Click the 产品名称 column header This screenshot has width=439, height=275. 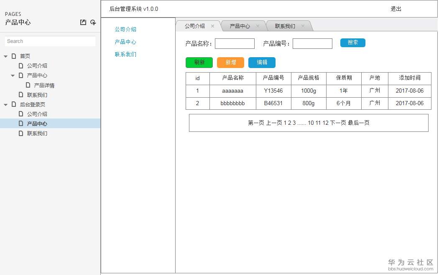[233, 78]
